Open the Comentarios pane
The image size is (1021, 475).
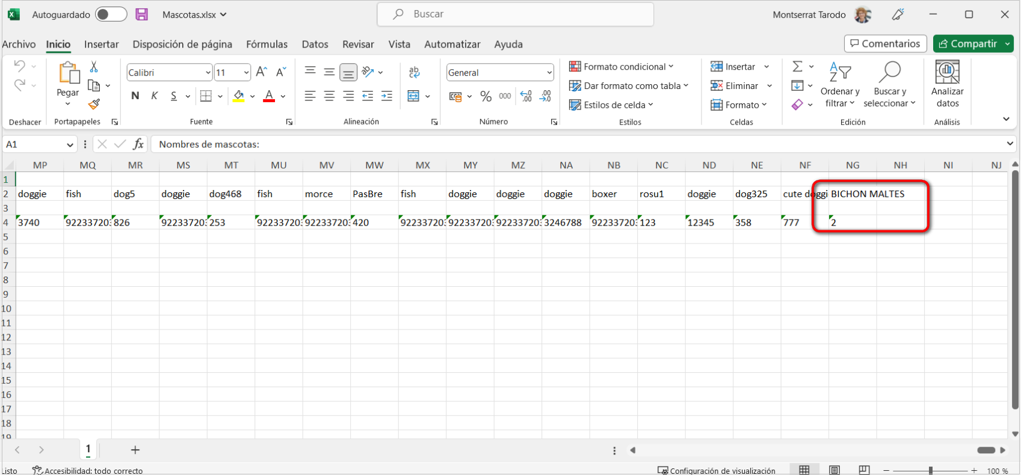click(x=885, y=44)
